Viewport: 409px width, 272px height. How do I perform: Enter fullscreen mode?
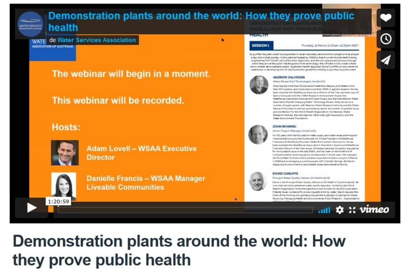[x=352, y=210]
